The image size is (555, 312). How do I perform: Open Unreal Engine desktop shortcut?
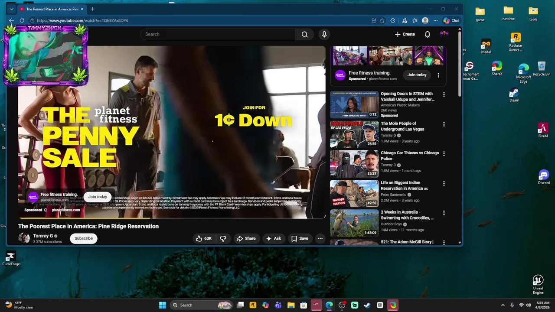[538, 285]
